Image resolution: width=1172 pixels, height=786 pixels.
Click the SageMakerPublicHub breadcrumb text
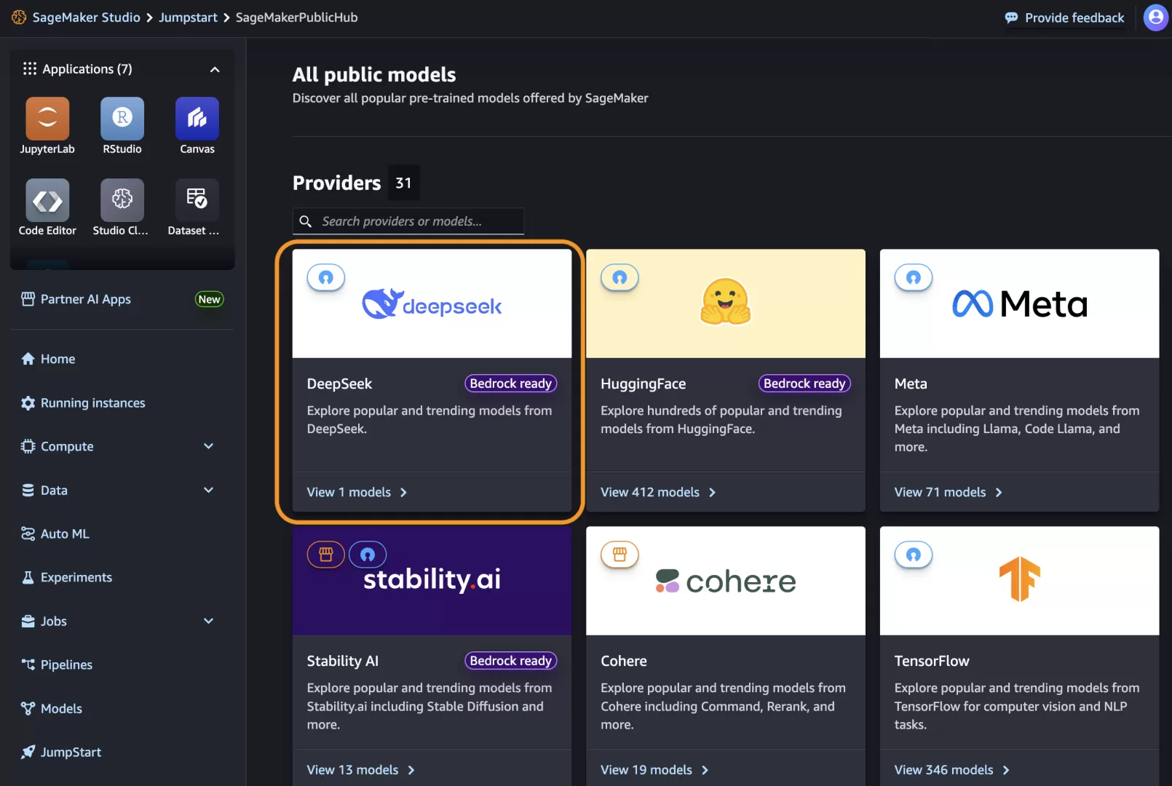tap(296, 17)
